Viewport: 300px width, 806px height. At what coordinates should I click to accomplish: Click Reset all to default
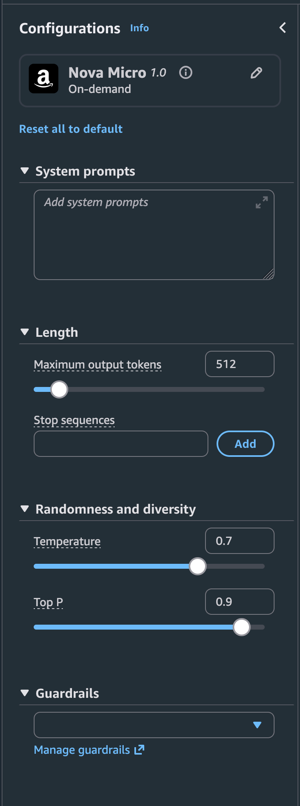point(71,129)
